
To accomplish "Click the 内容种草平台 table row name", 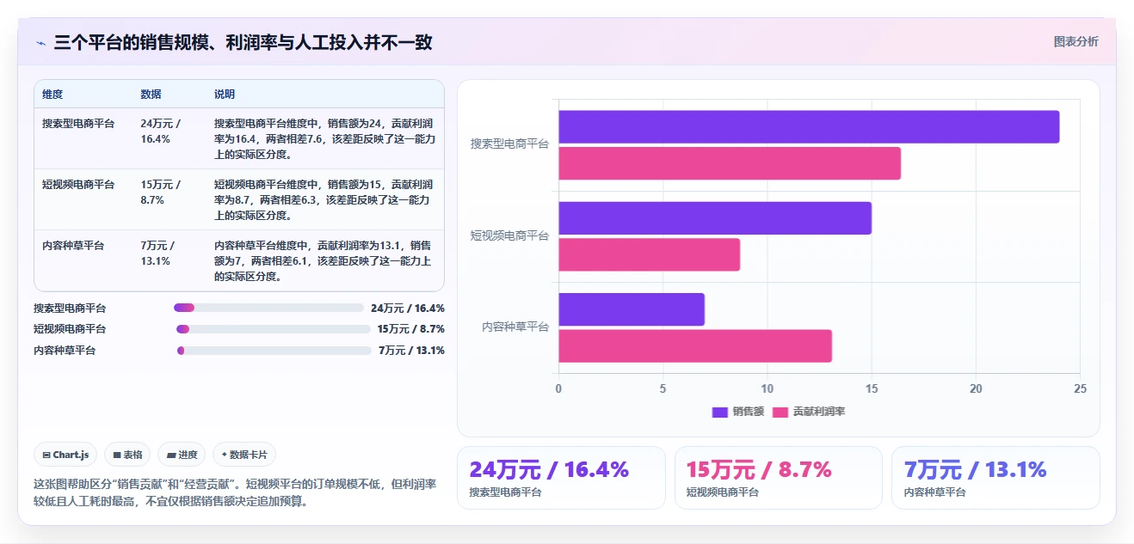I will tap(73, 245).
